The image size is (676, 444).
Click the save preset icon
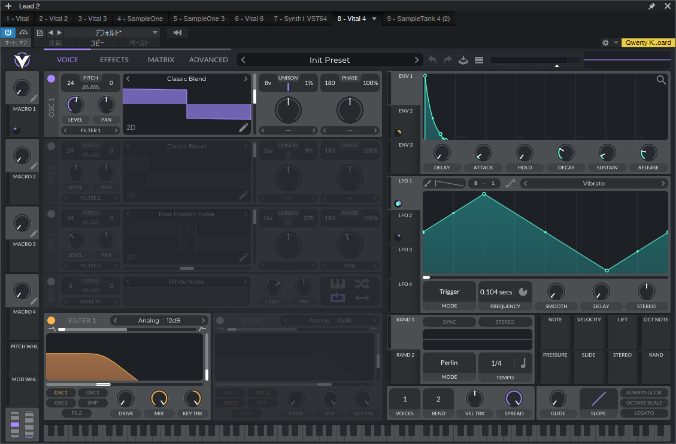pos(463,60)
